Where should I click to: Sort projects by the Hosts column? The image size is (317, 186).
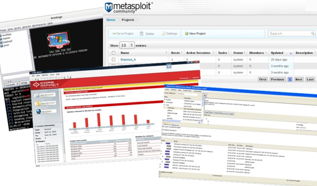click(x=176, y=53)
